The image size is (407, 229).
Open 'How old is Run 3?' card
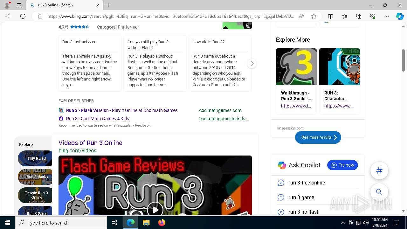point(220,63)
